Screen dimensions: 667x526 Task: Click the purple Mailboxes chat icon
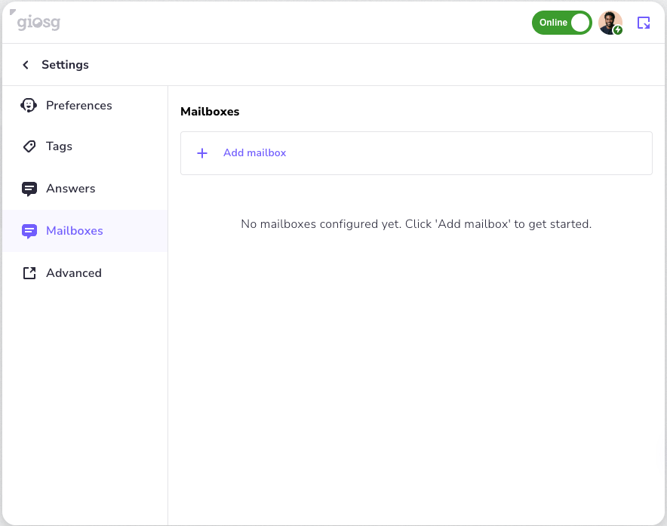click(29, 230)
